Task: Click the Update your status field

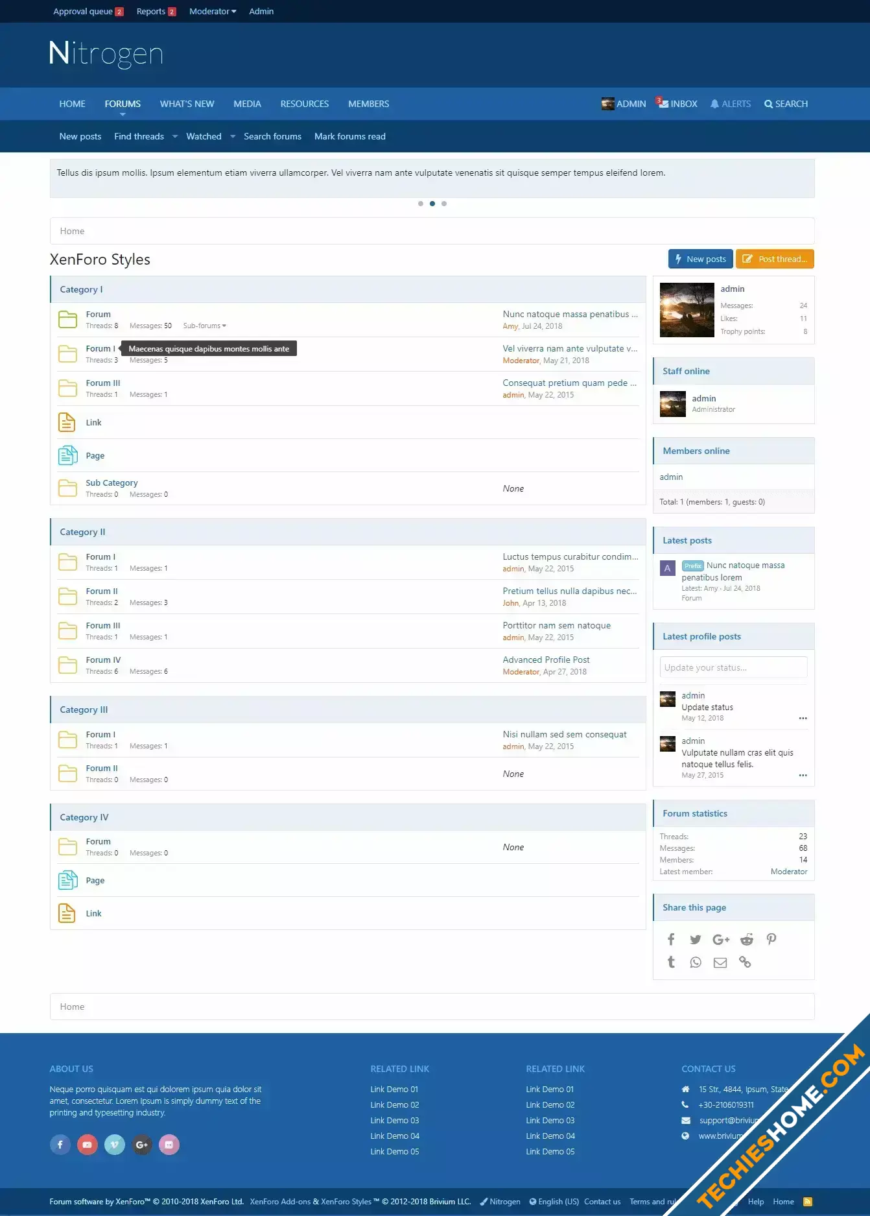Action: tap(733, 667)
